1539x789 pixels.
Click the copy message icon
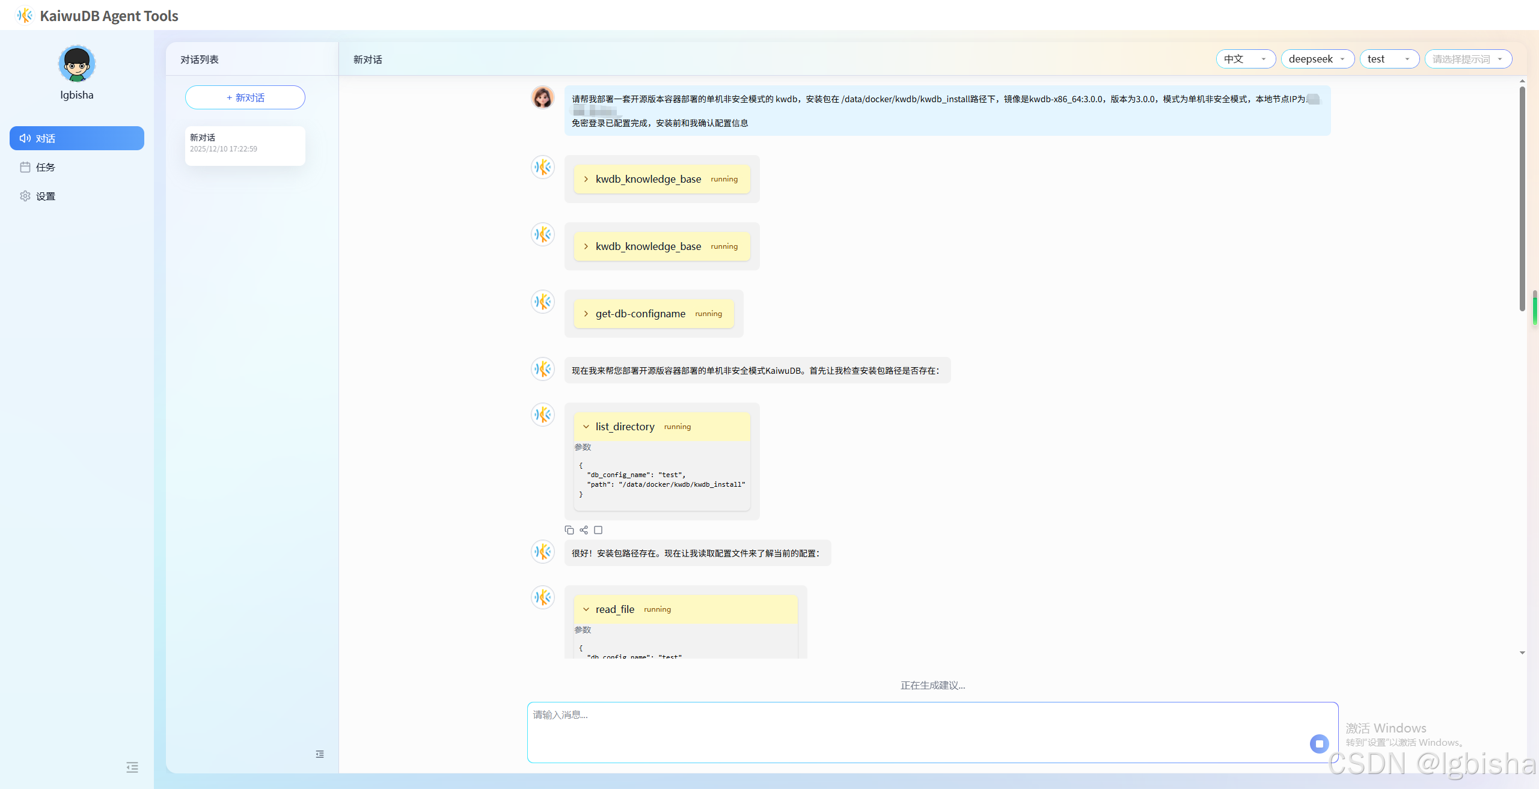569,530
